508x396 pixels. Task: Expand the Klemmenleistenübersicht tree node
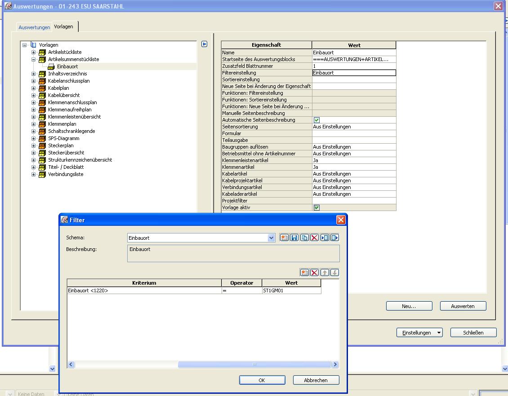[x=33, y=117]
